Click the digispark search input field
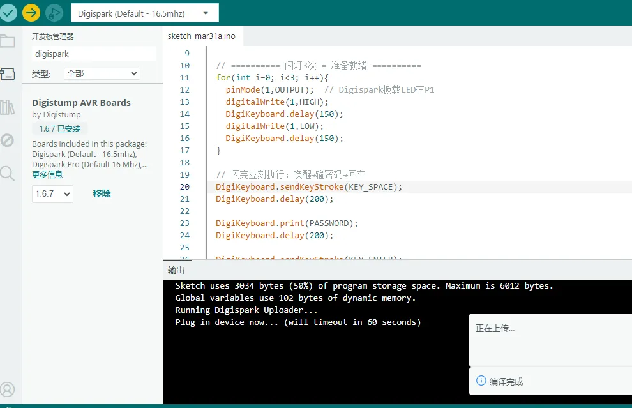 click(93, 54)
